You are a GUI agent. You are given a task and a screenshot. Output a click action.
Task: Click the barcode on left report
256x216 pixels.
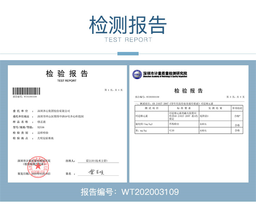click(x=27, y=91)
